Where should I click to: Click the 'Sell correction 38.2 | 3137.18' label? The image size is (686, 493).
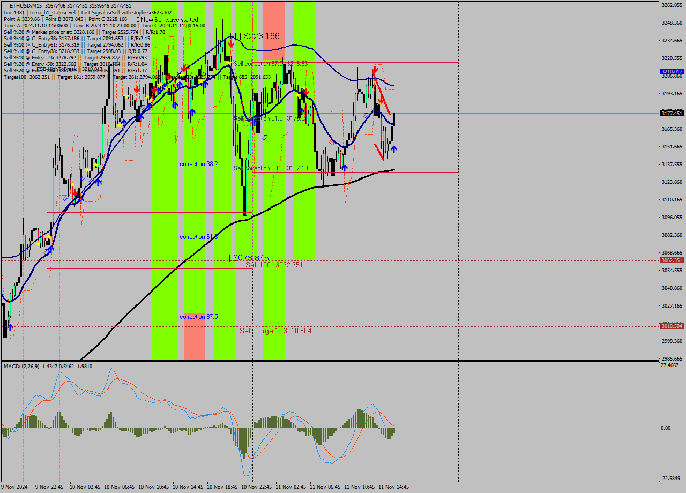(x=271, y=168)
